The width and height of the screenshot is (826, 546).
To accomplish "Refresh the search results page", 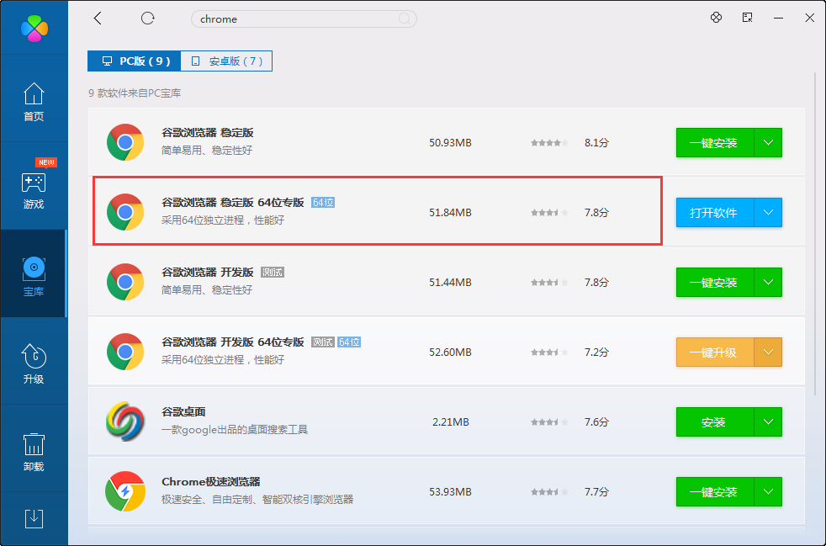I will click(147, 19).
